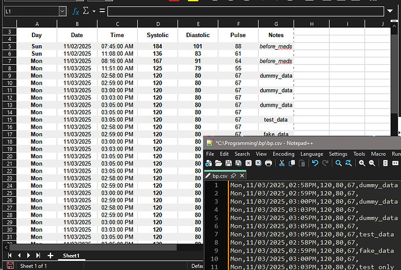The image size is (401, 270).
Task: Click the formula input line
Action: tap(244, 11)
